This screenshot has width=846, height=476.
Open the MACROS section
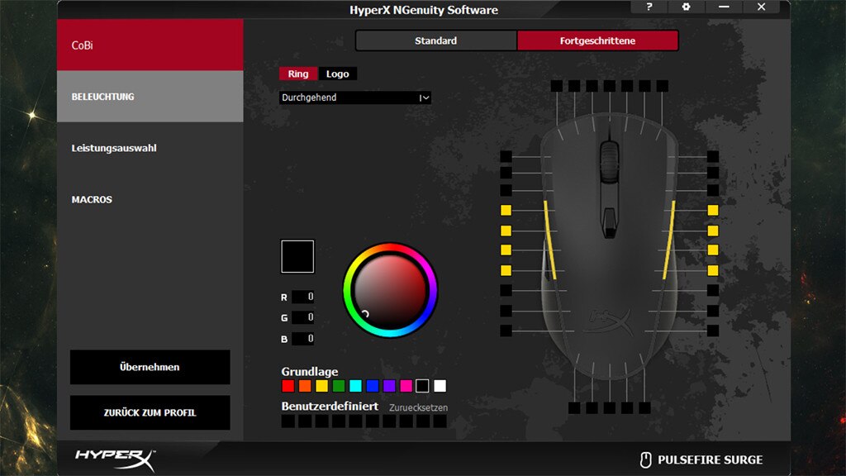[150, 199]
